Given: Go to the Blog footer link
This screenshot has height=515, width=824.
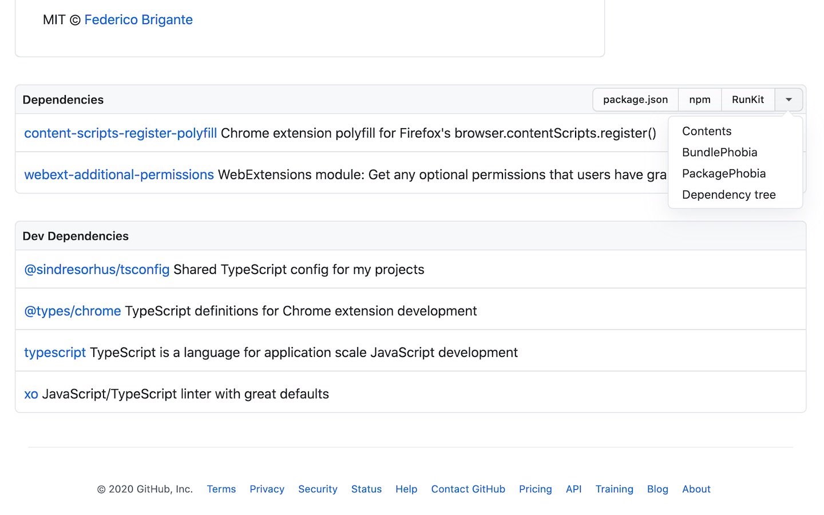Looking at the screenshot, I should [657, 489].
